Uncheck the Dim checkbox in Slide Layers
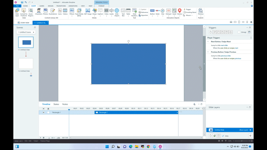This screenshot has height=150, width=267. 223,136
